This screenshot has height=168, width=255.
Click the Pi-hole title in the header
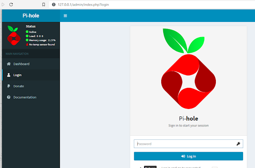pos(31,16)
